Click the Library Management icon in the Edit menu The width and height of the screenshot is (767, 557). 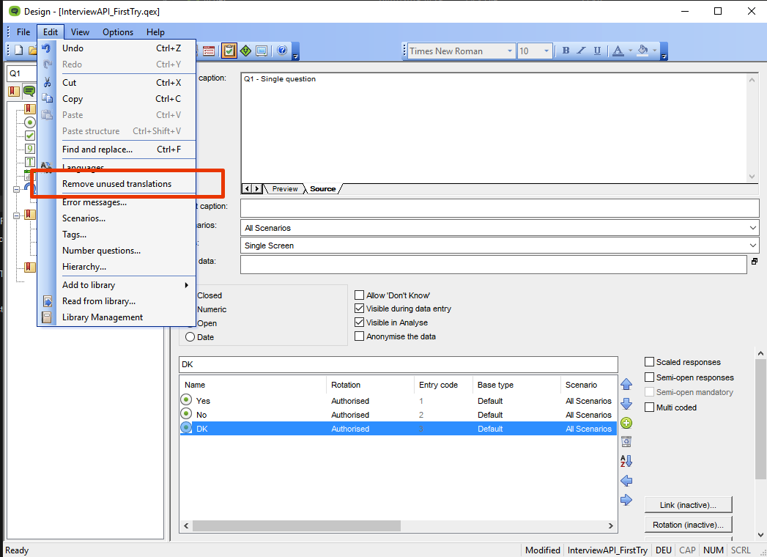coord(47,317)
